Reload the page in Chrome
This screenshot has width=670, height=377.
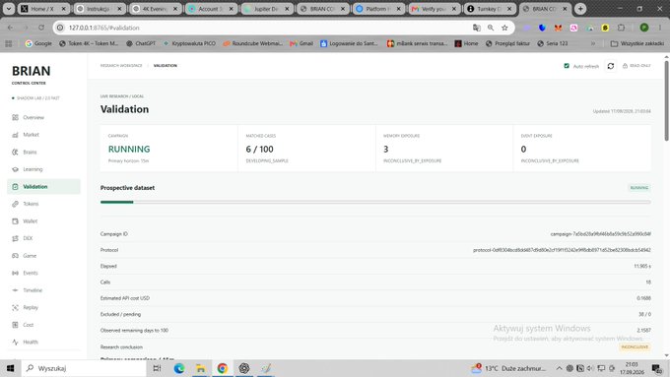pyautogui.click(x=41, y=28)
